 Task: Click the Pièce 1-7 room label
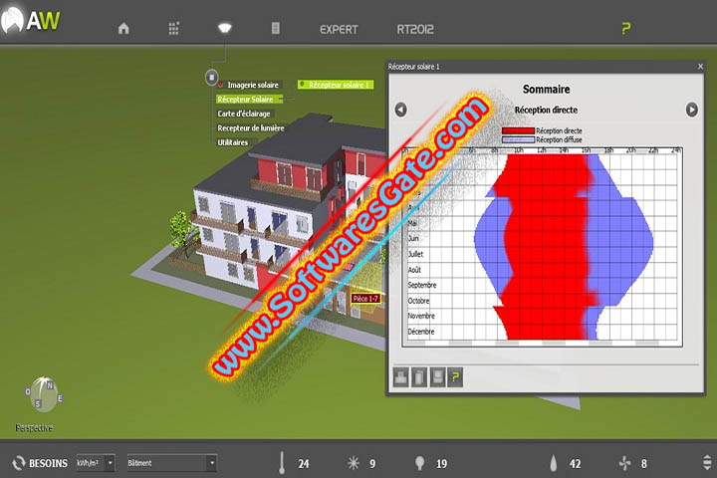point(365,299)
